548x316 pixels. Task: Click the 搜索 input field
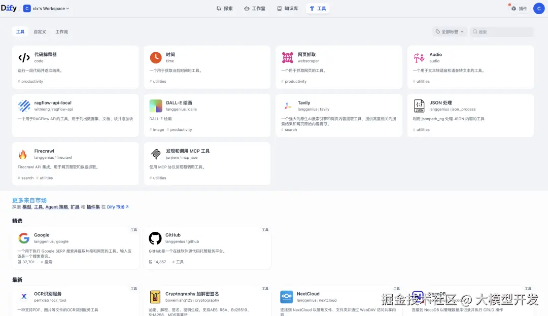coord(502,31)
